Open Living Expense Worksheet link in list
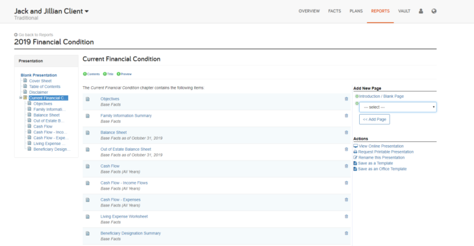 [x=124, y=216]
